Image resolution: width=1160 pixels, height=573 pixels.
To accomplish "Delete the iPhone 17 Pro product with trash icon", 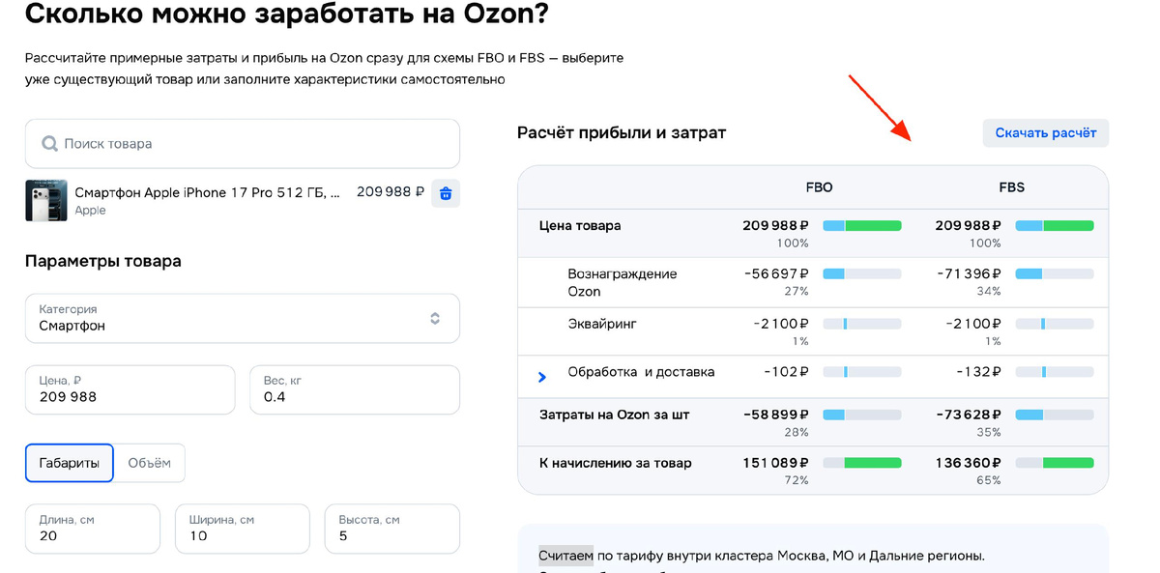I will pos(446,193).
